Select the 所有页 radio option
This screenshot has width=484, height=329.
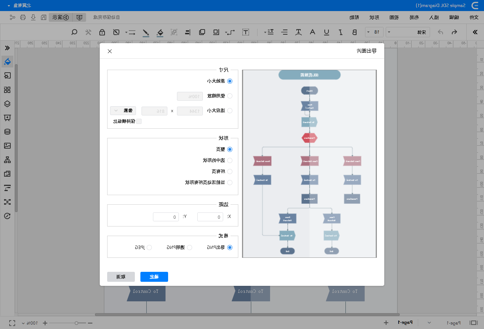coord(229,172)
